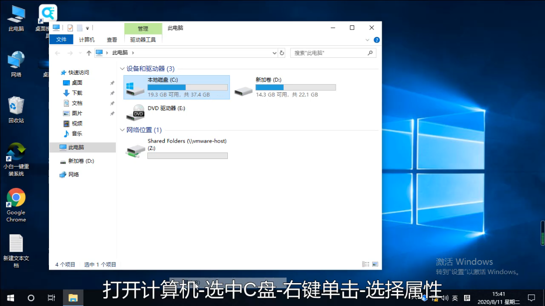Click the Properties icon in quick access toolbar

[70, 28]
